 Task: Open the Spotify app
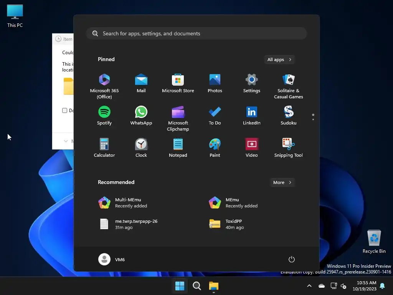coord(104,116)
